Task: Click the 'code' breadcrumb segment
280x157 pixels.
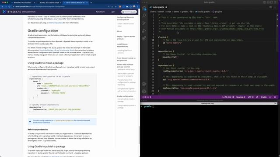Action: [x=169, y=12]
